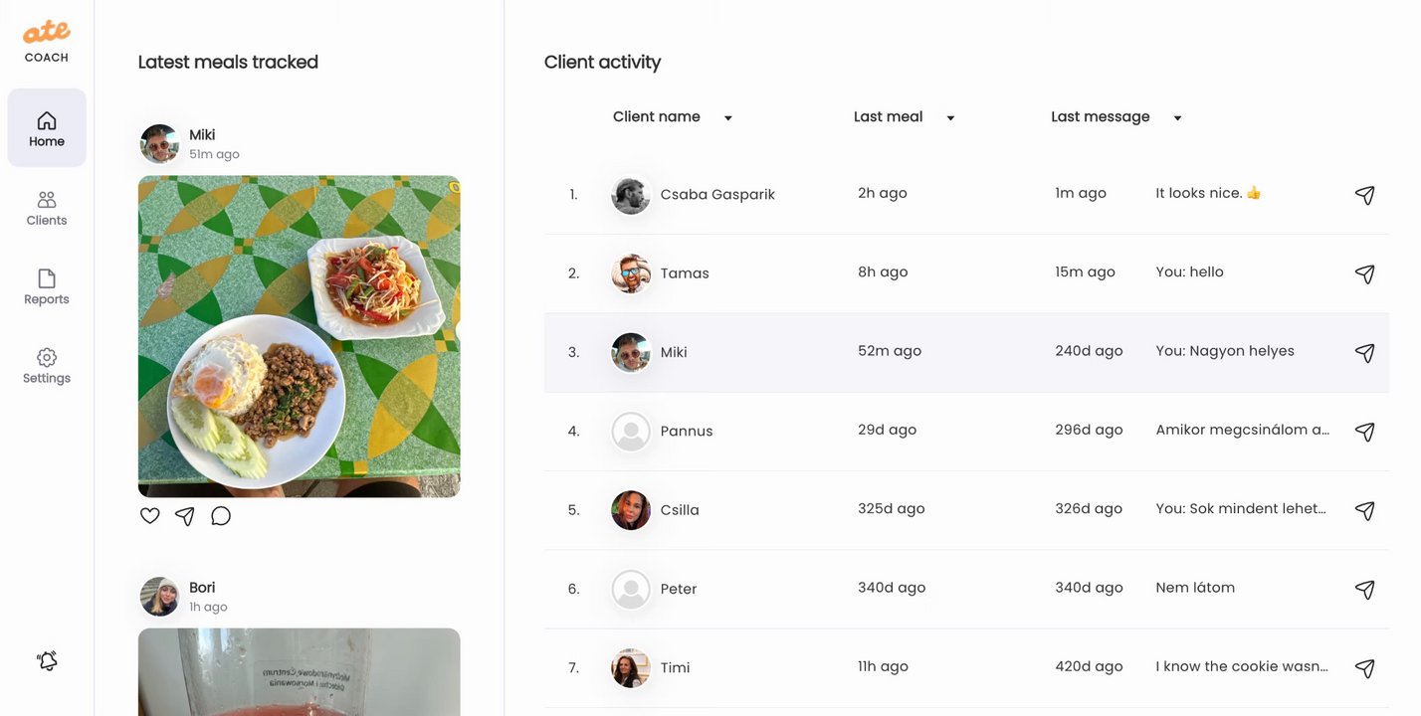This screenshot has width=1421, height=716.
Task: Expand the Last meal sort dropdown
Action: [x=950, y=118]
